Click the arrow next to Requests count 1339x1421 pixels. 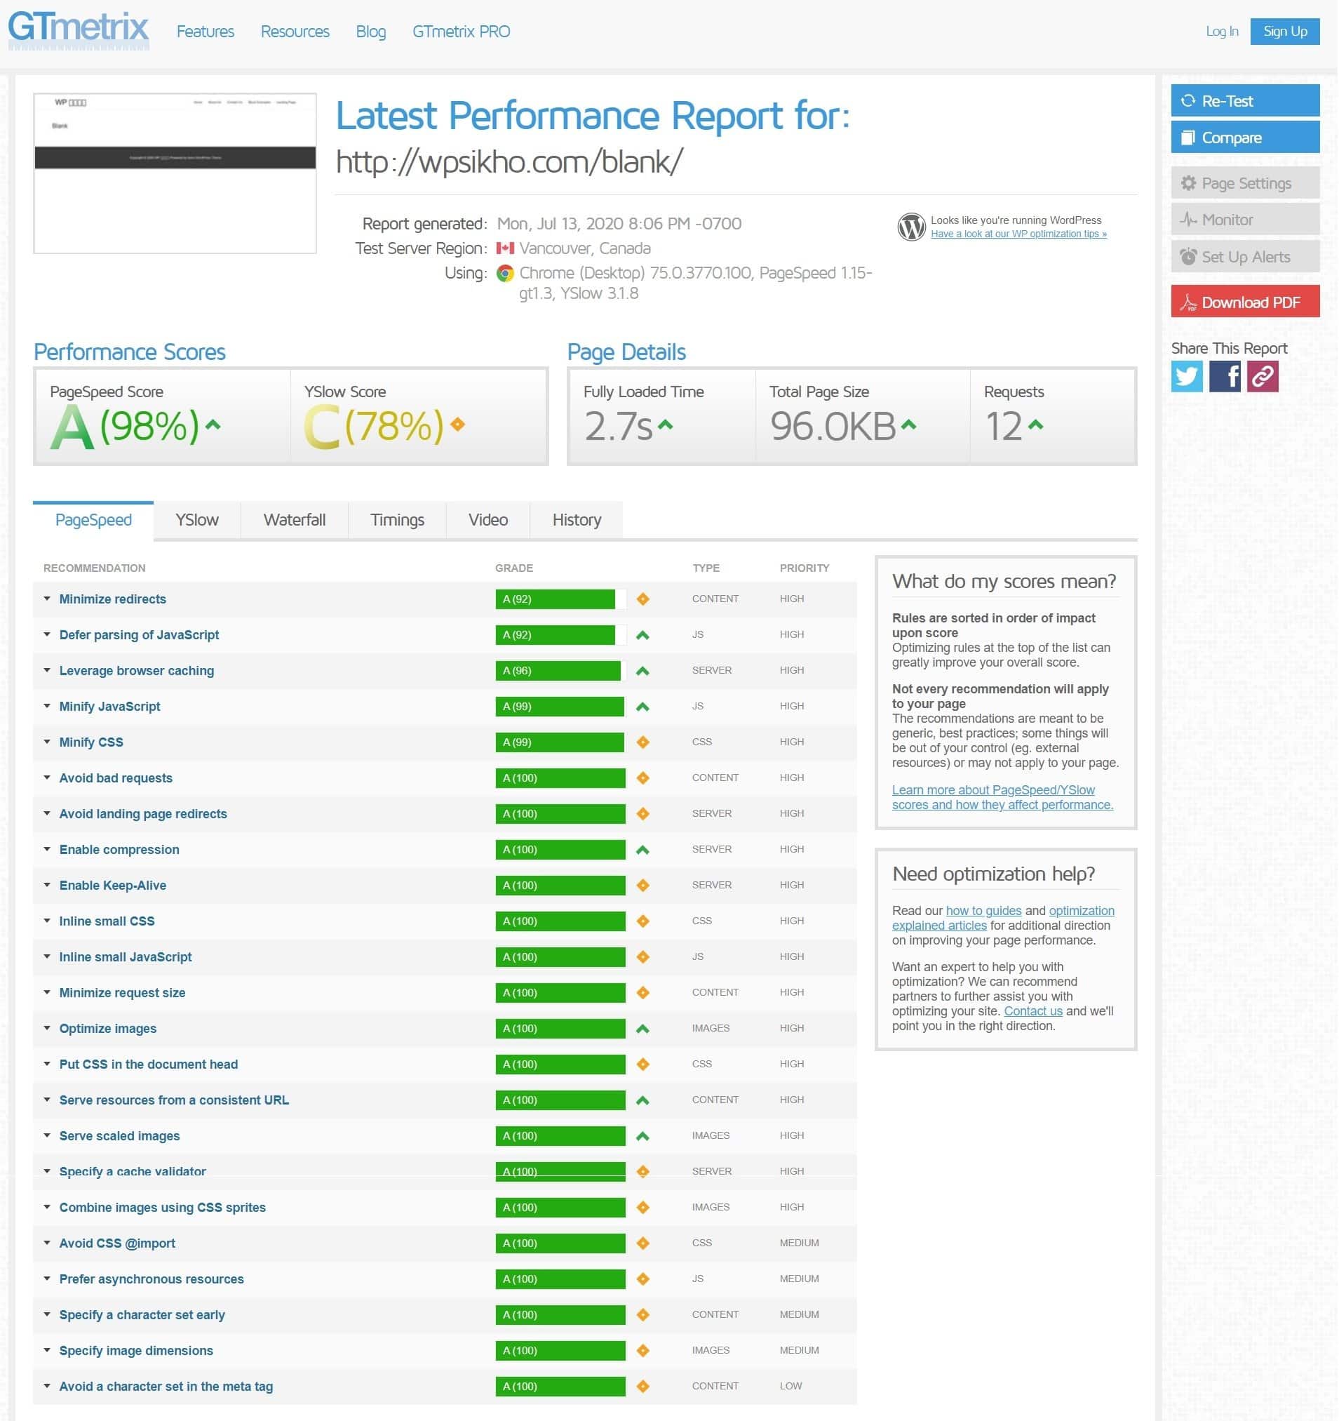click(x=1036, y=425)
